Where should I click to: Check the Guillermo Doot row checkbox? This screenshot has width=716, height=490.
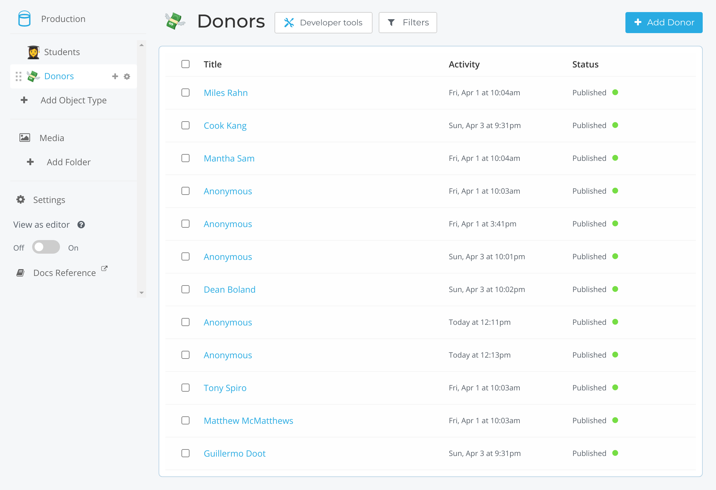pyautogui.click(x=185, y=453)
